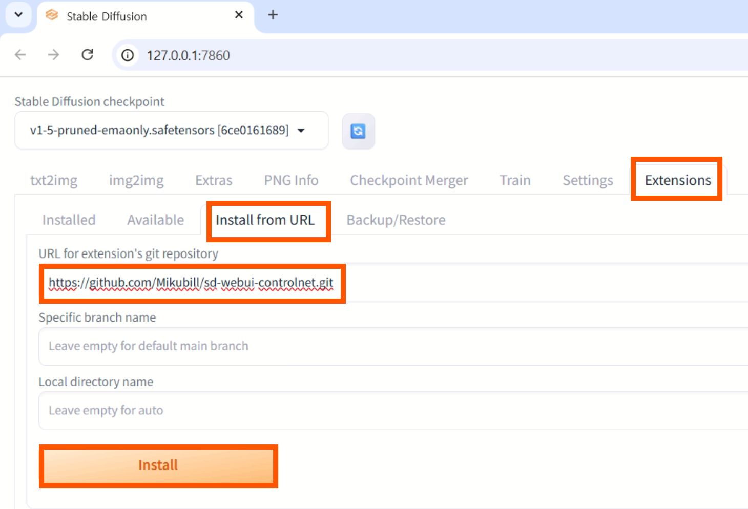Show the Installed extensions sub-tab

69,220
